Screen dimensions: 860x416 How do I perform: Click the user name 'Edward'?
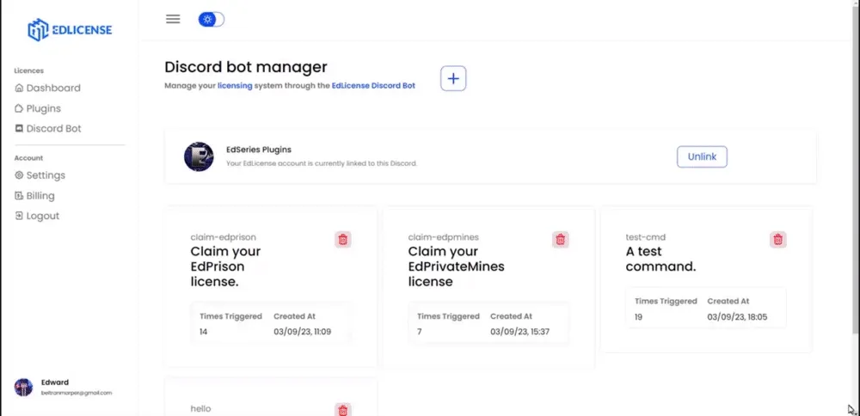[x=55, y=382]
